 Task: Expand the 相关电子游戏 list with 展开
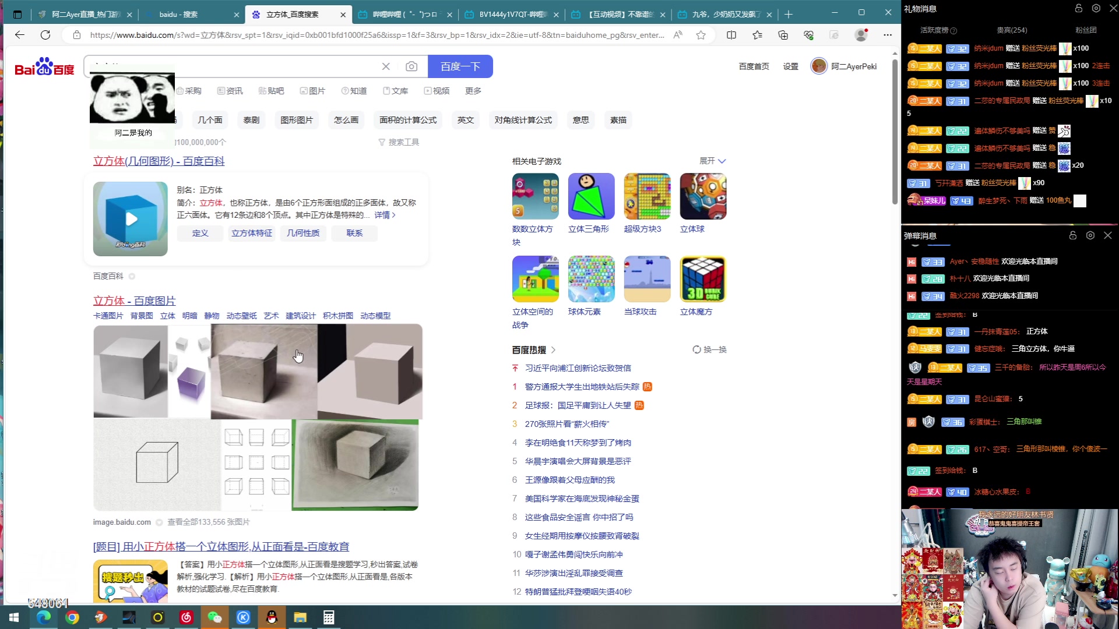click(x=712, y=161)
